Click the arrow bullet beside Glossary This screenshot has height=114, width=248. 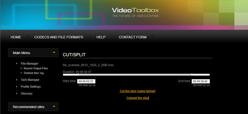pos(17,93)
